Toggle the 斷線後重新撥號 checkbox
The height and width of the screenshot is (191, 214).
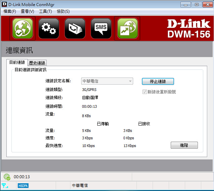click(x=145, y=92)
